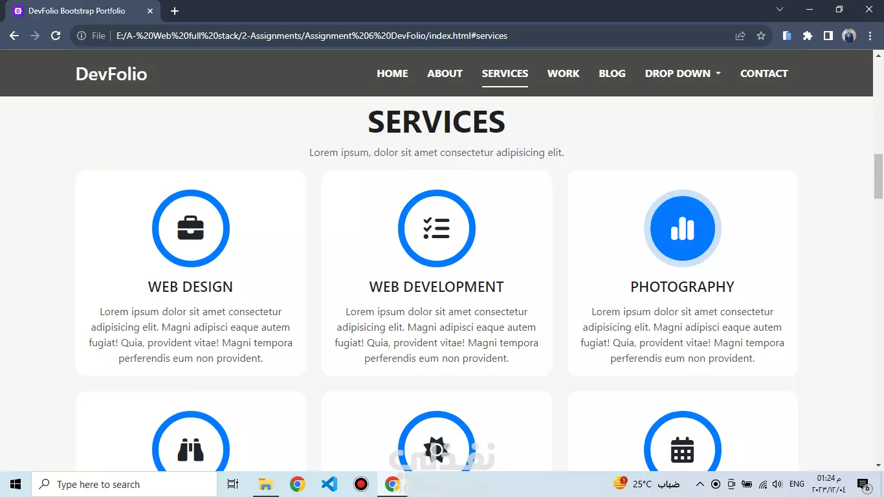
Task: Open the volume control in the tray
Action: point(777,484)
